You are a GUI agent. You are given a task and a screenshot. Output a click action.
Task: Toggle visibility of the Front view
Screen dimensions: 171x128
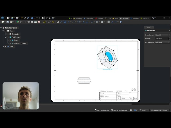[10, 40]
